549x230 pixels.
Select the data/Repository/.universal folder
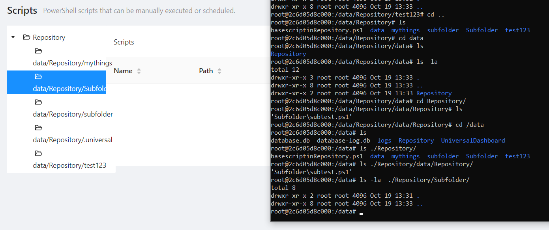(x=73, y=139)
